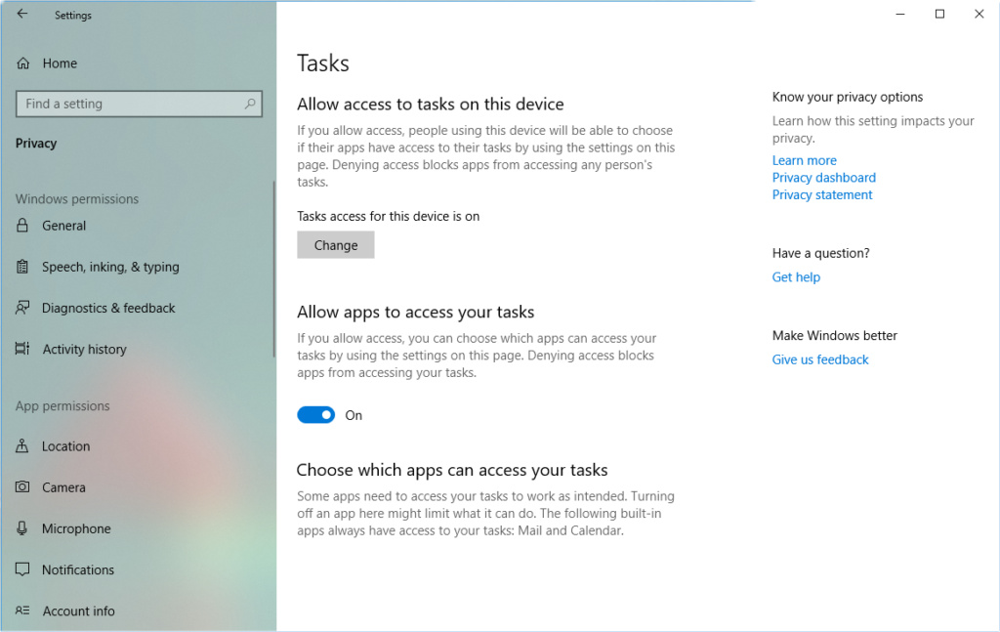Click the 'App permissions' group label
Screen dimensions: 1000x632
(x=62, y=405)
